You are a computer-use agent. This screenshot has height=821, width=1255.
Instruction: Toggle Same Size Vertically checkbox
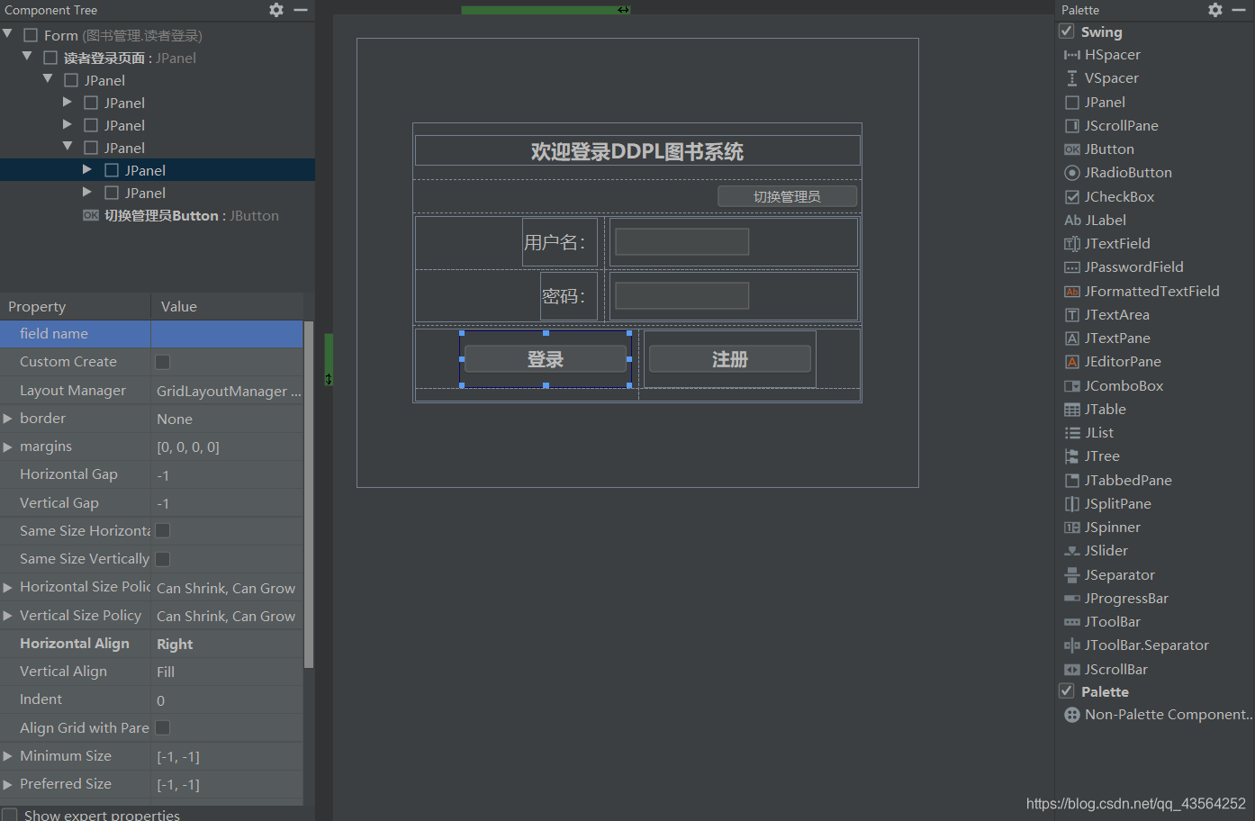click(x=163, y=559)
